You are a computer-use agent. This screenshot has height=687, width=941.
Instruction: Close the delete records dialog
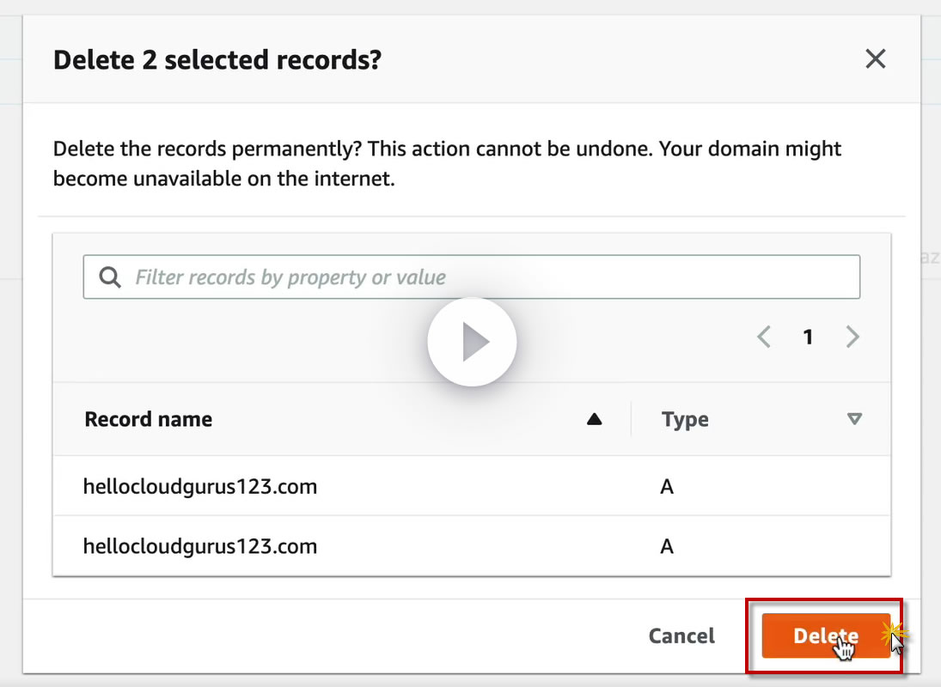[875, 59]
